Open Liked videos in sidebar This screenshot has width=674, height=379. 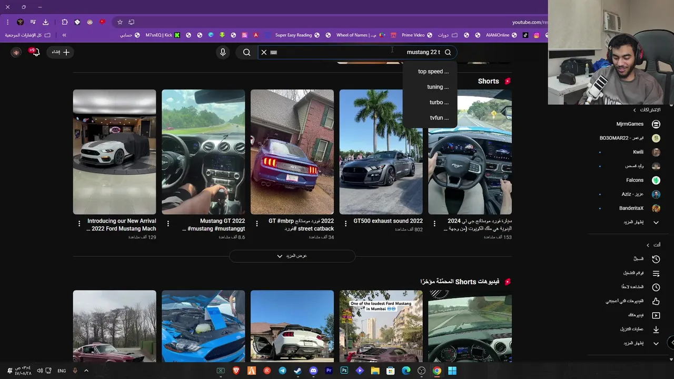coord(632,301)
